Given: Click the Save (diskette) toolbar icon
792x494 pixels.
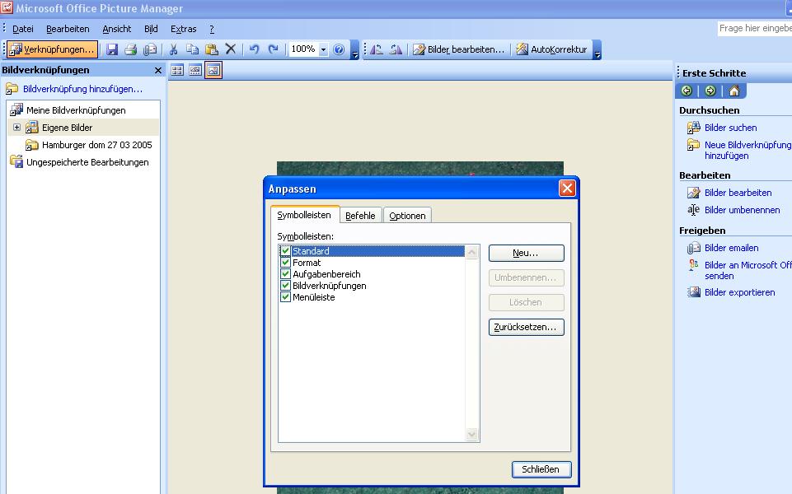Looking at the screenshot, I should [111, 49].
